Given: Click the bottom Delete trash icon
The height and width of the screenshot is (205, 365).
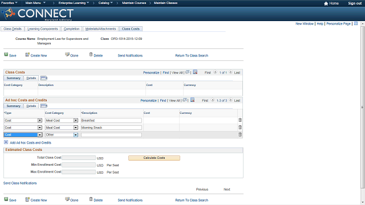Looking at the screenshot, I should [x=91, y=199].
